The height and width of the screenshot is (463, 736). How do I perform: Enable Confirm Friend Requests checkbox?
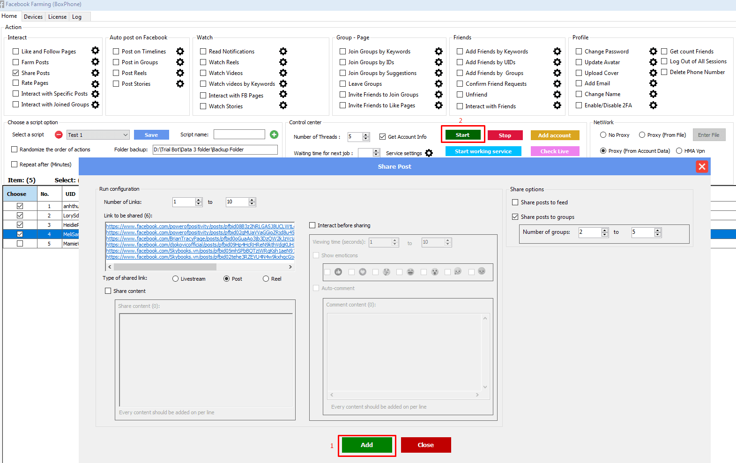[460, 83]
